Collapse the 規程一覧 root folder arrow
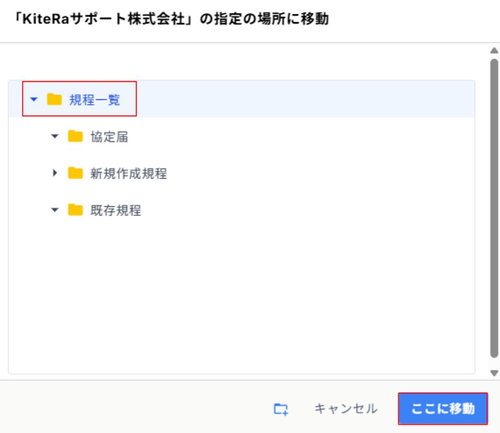The height and width of the screenshot is (433, 500). pyautogui.click(x=34, y=100)
